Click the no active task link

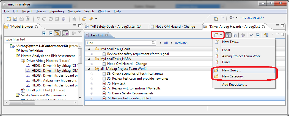click(x=252, y=18)
